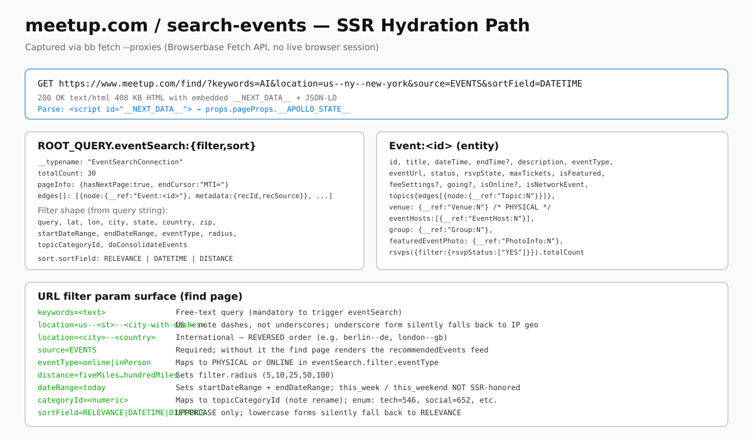Click the 'topicCategoryId, doConsolidateEvents' line
The height and width of the screenshot is (439, 753).
point(112,245)
